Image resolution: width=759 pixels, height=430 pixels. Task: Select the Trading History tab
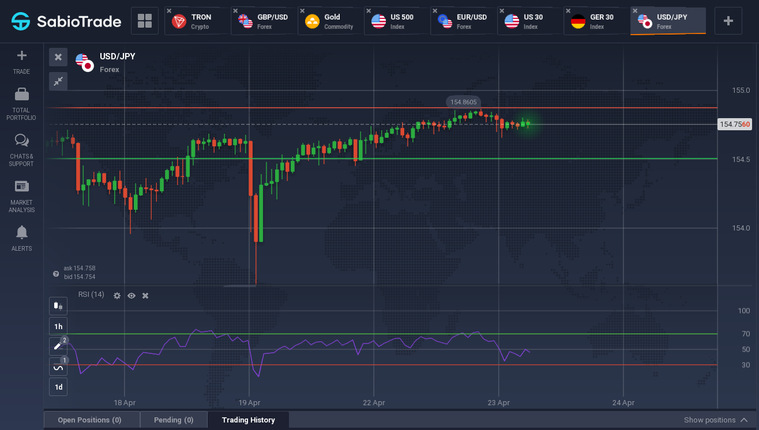tap(248, 420)
